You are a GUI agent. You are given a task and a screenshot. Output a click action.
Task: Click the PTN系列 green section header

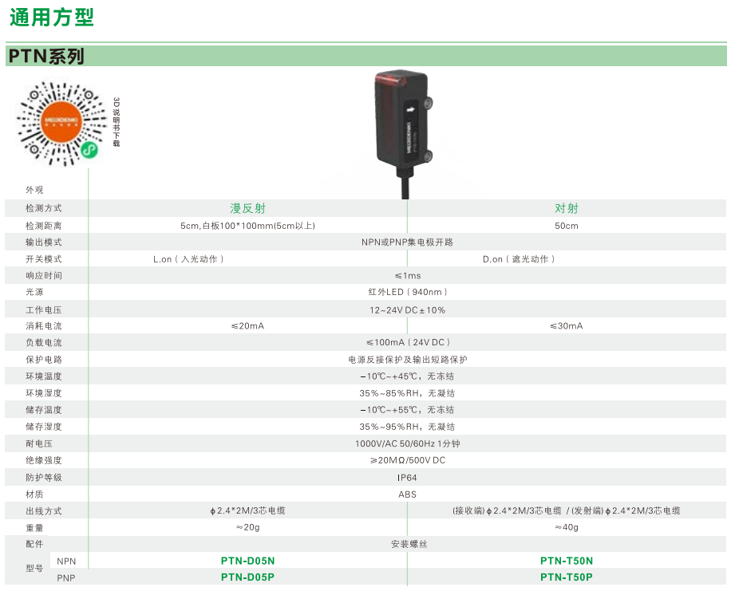pyautogui.click(x=46, y=56)
